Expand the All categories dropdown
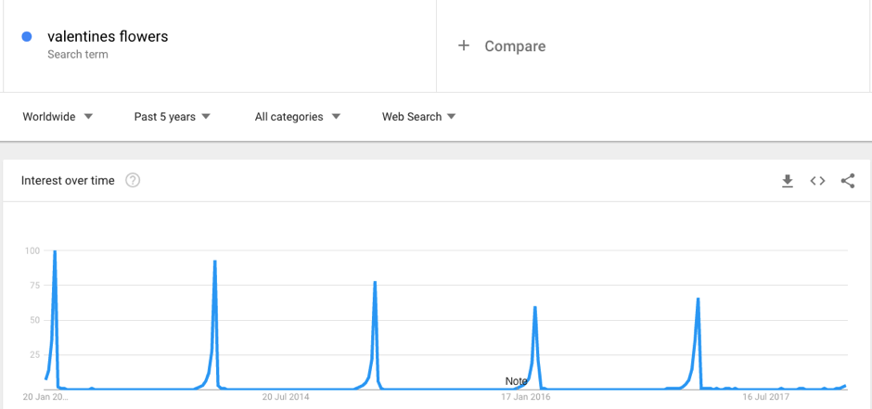 pos(297,117)
